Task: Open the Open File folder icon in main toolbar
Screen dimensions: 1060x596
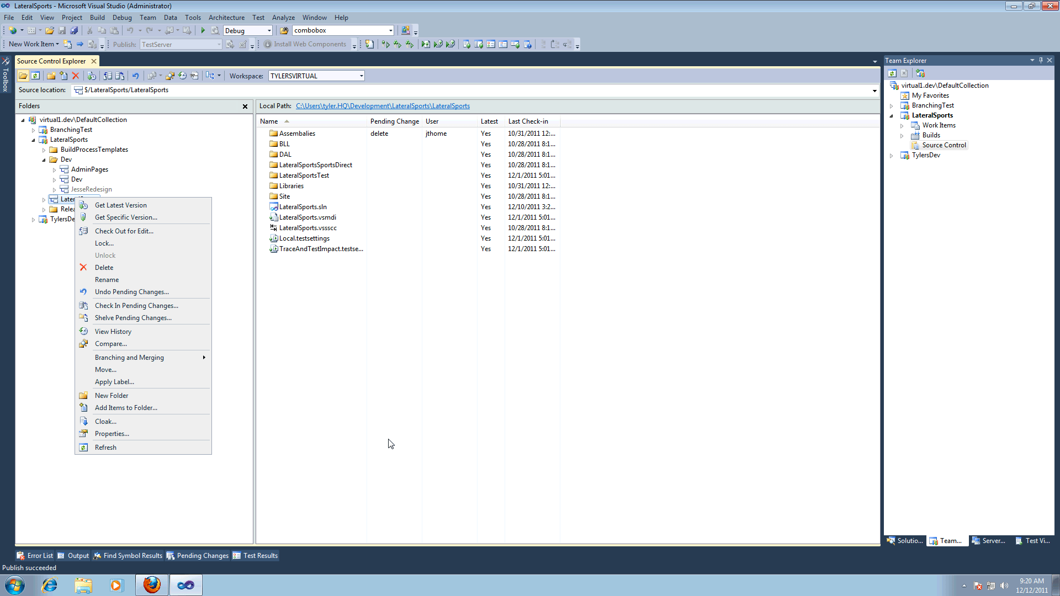Action: tap(50, 30)
